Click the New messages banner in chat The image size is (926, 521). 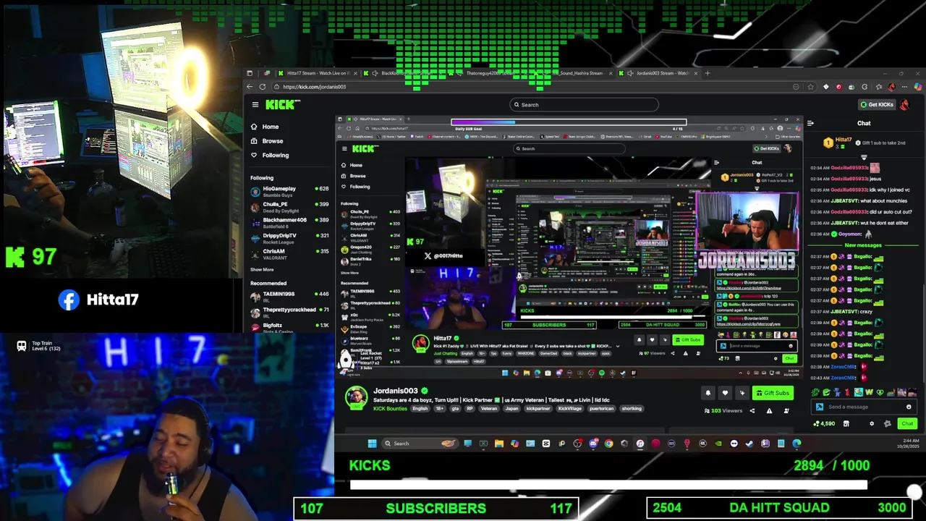point(864,245)
